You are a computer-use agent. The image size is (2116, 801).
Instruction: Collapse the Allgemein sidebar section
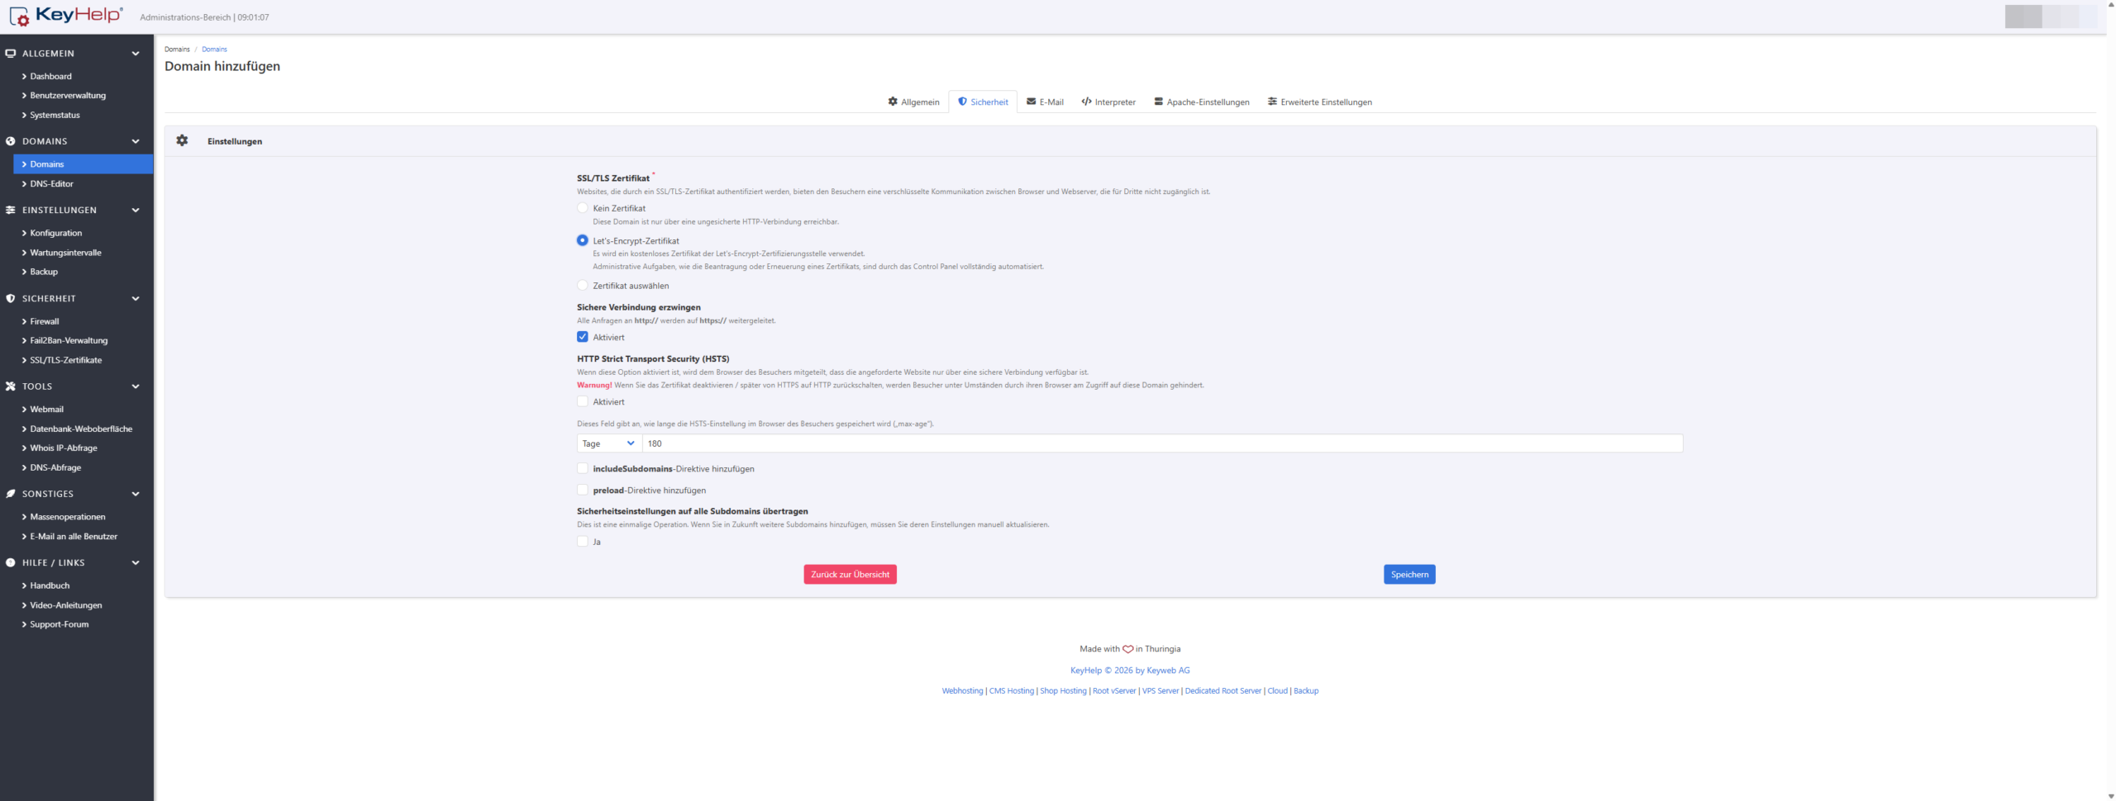point(136,54)
